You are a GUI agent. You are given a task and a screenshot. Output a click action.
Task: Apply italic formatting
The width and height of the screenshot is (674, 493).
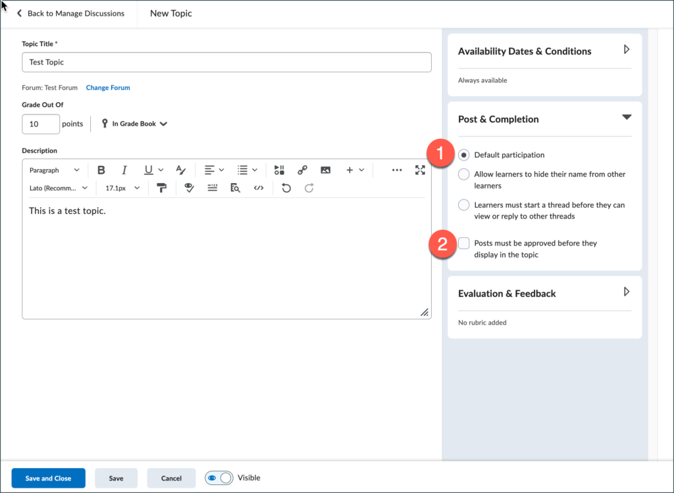[124, 170]
